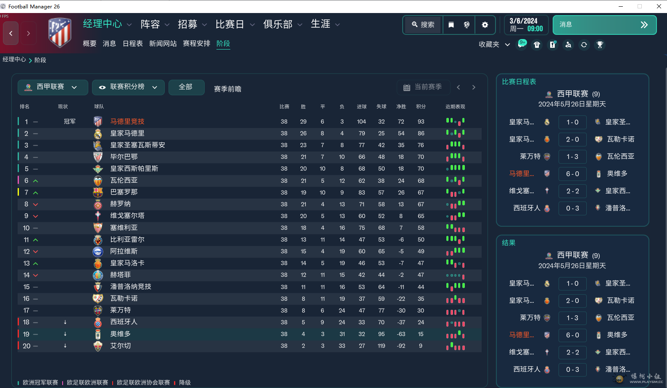
Task: Click 经理中心 breadcrumb link
Action: (14, 60)
